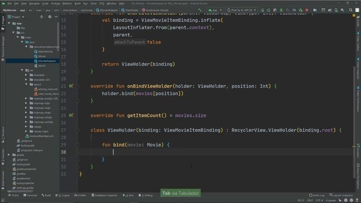Open the Database Inspector tool window tab
361x203 pixels.
coord(104,195)
